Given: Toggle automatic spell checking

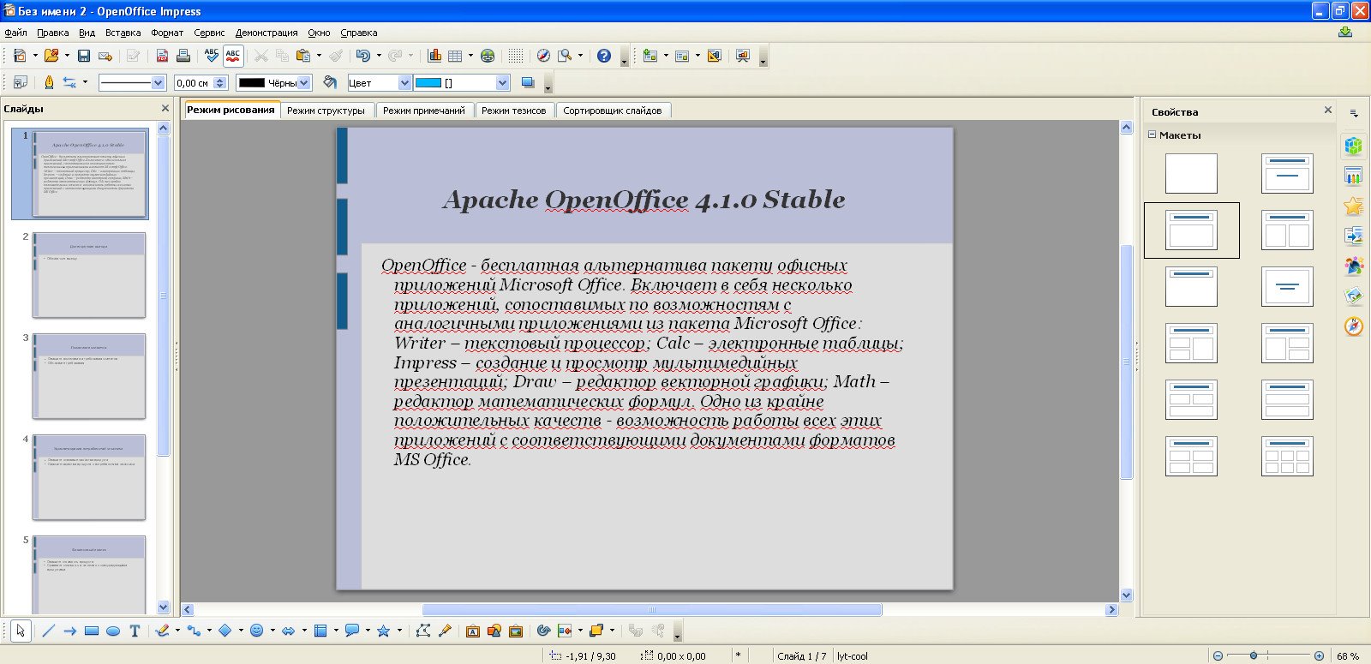Looking at the screenshot, I should coord(233,56).
